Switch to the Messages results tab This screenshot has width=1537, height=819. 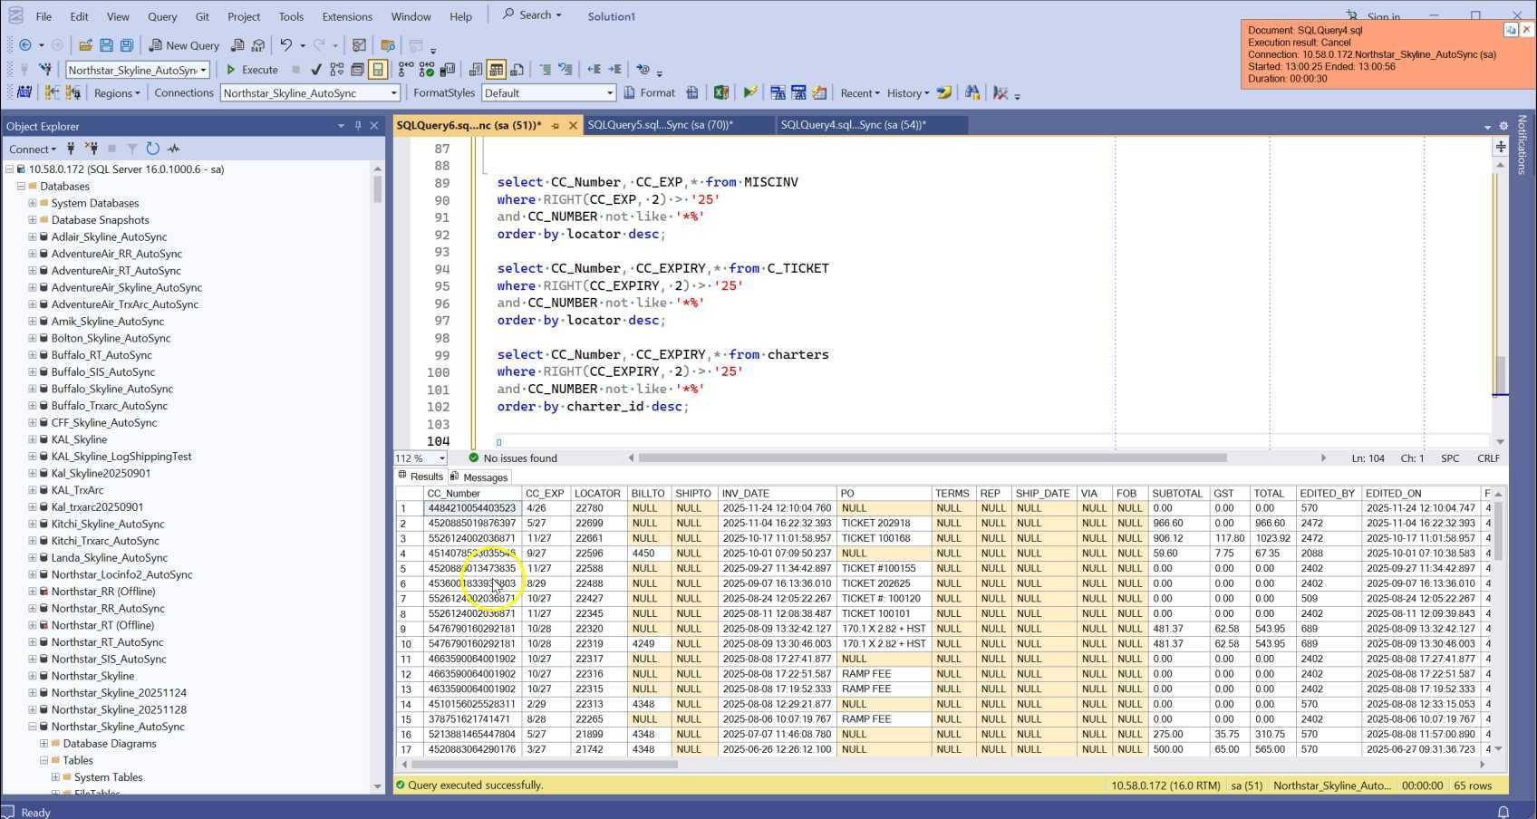click(x=479, y=477)
